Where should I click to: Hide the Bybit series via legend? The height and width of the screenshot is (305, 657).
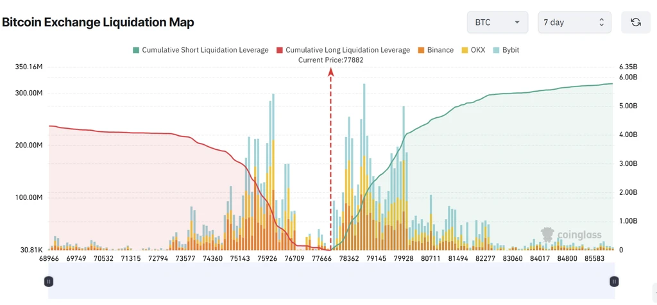(506, 50)
